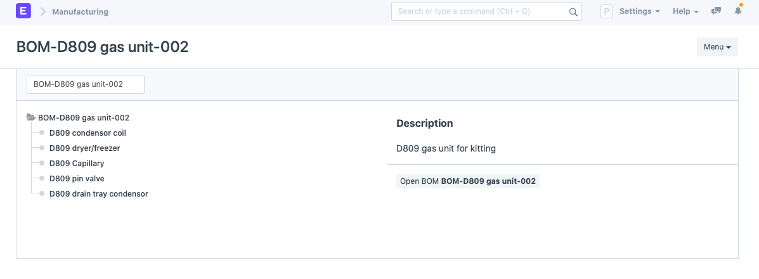759x279 pixels.
Task: Open the Settings dropdown
Action: click(639, 11)
